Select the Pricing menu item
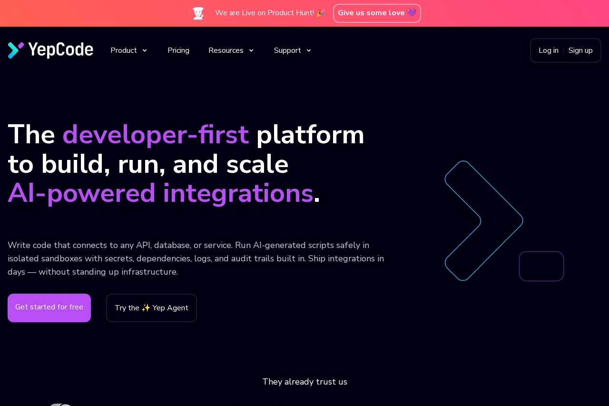 click(x=178, y=50)
